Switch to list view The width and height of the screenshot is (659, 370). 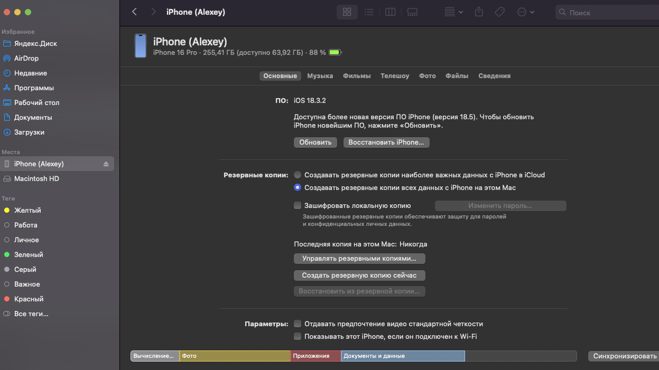tap(369, 12)
